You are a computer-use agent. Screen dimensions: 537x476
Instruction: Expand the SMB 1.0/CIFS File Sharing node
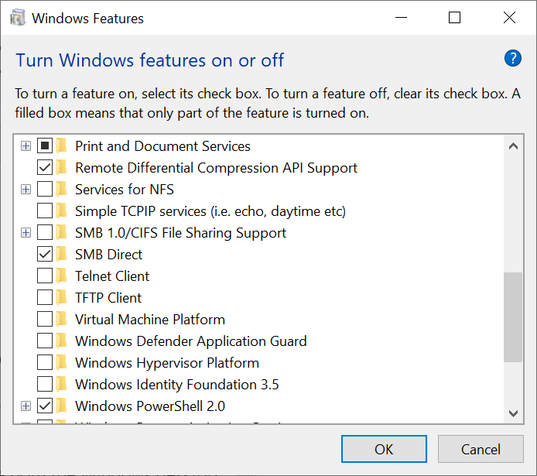click(x=26, y=232)
